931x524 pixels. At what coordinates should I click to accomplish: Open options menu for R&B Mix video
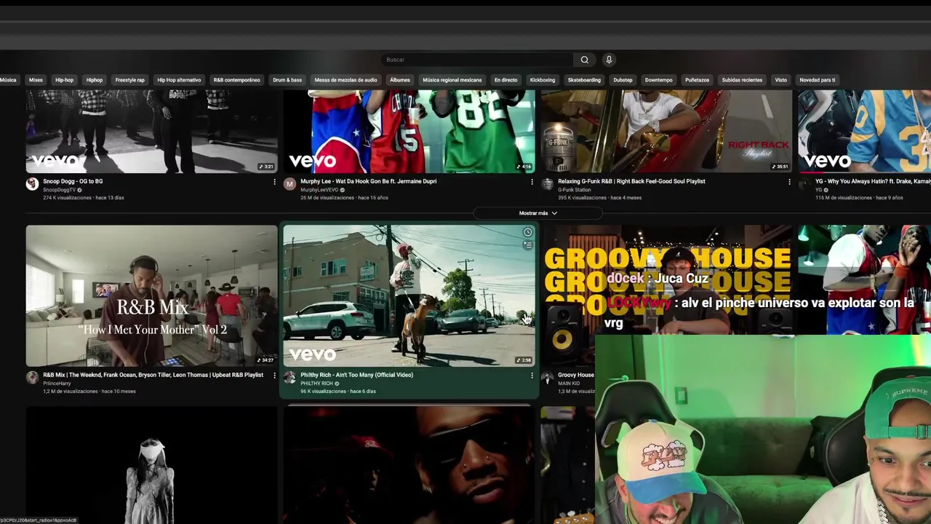click(274, 376)
